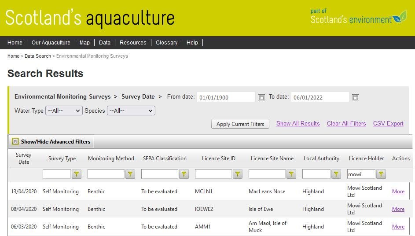Open the Our Aquaculture menu item

[51, 43]
